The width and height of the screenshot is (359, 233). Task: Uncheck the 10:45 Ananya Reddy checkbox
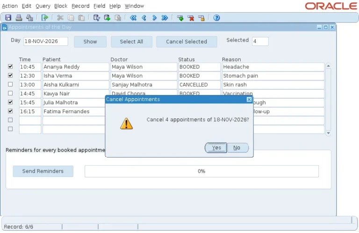pos(10,66)
